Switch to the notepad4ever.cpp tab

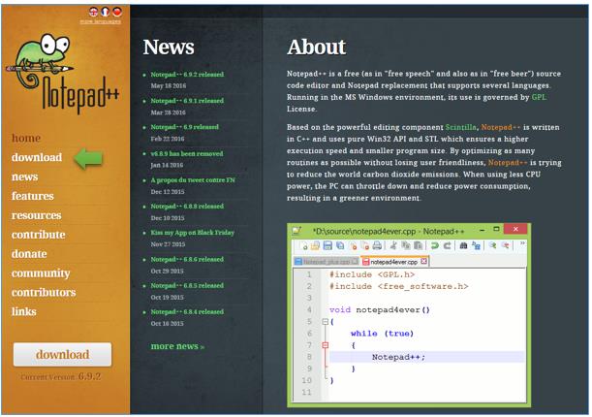(x=393, y=262)
